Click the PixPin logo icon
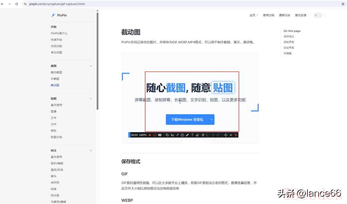 tap(53, 15)
